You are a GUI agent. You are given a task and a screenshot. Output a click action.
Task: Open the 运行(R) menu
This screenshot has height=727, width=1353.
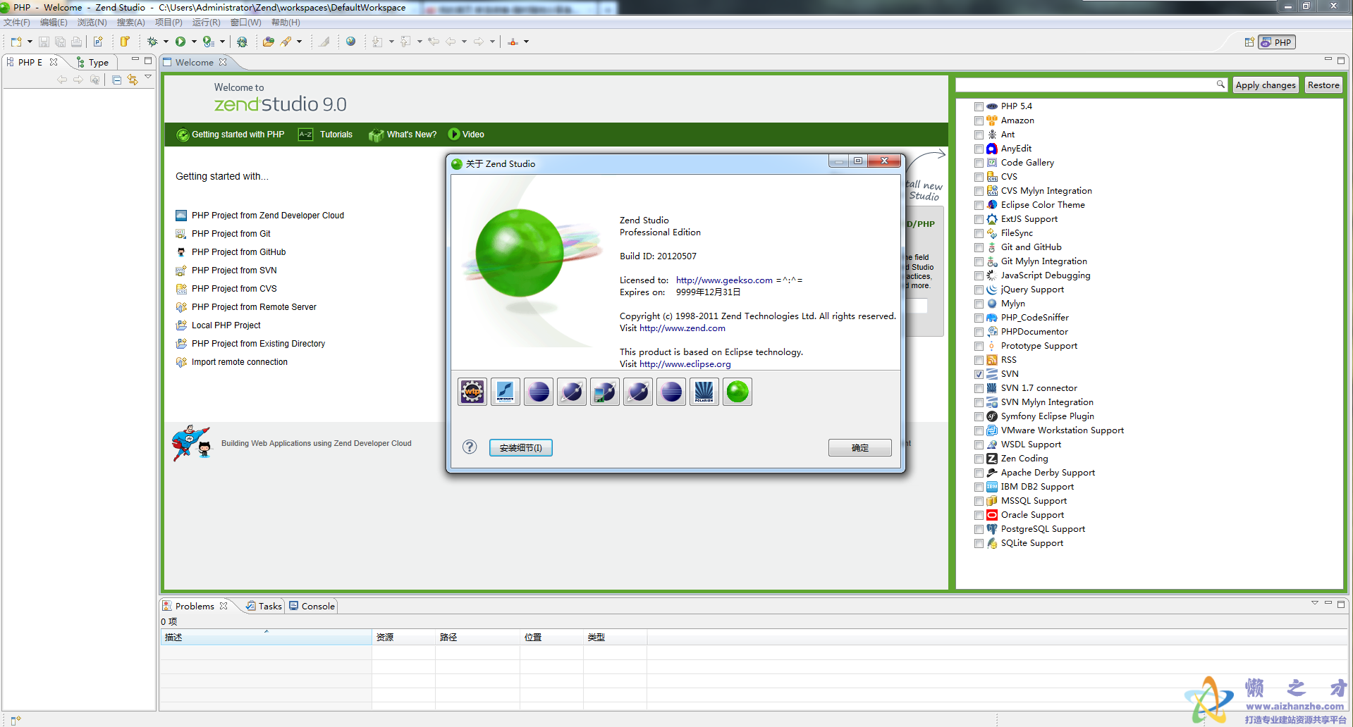click(207, 23)
